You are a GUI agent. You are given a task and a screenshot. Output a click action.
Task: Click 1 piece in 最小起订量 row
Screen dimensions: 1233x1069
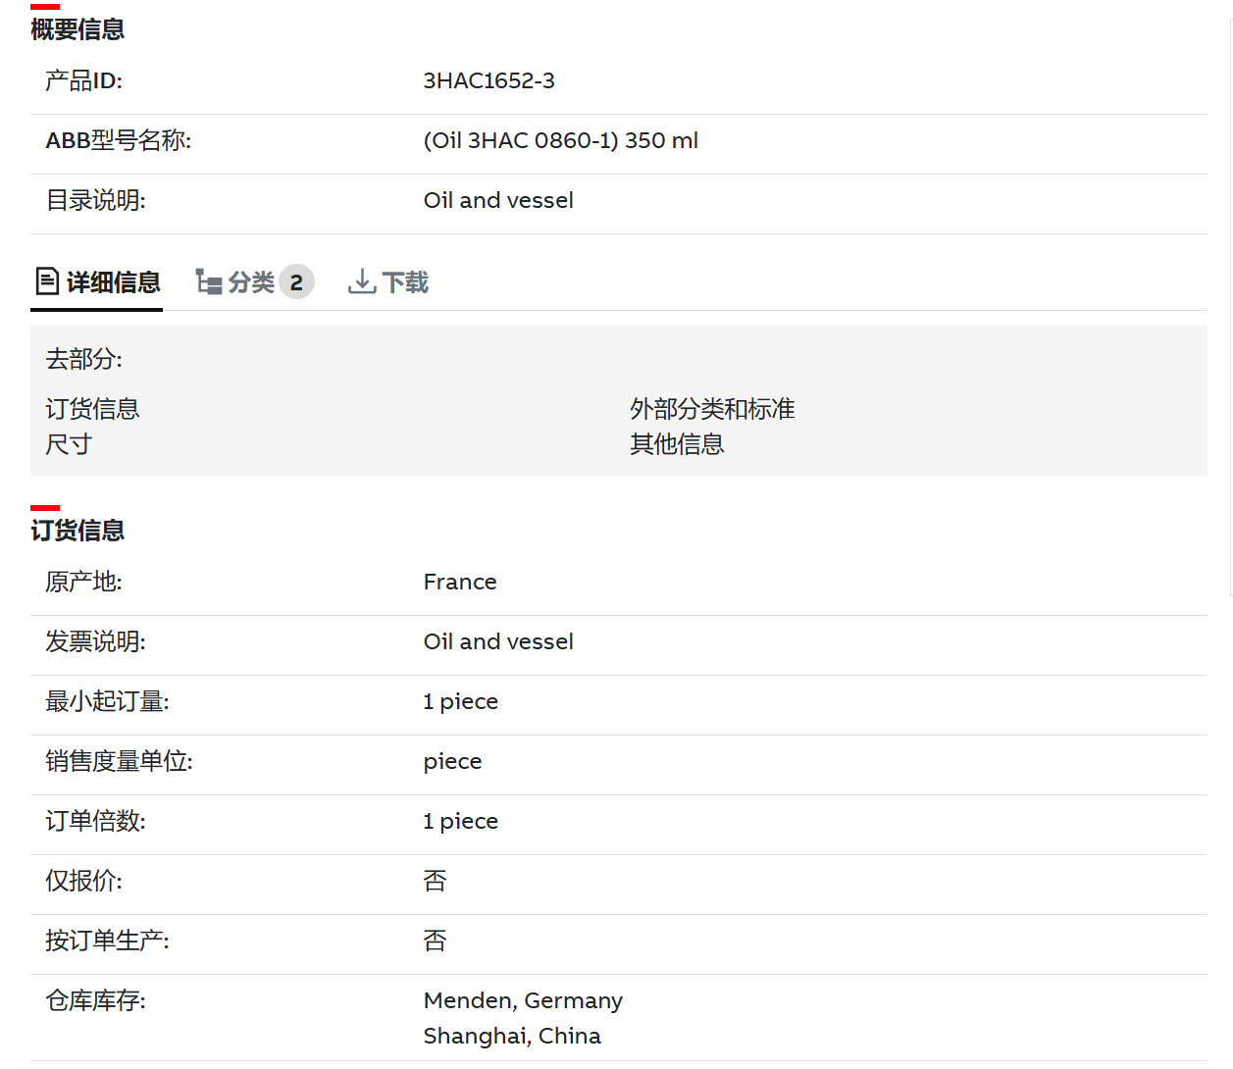point(461,701)
